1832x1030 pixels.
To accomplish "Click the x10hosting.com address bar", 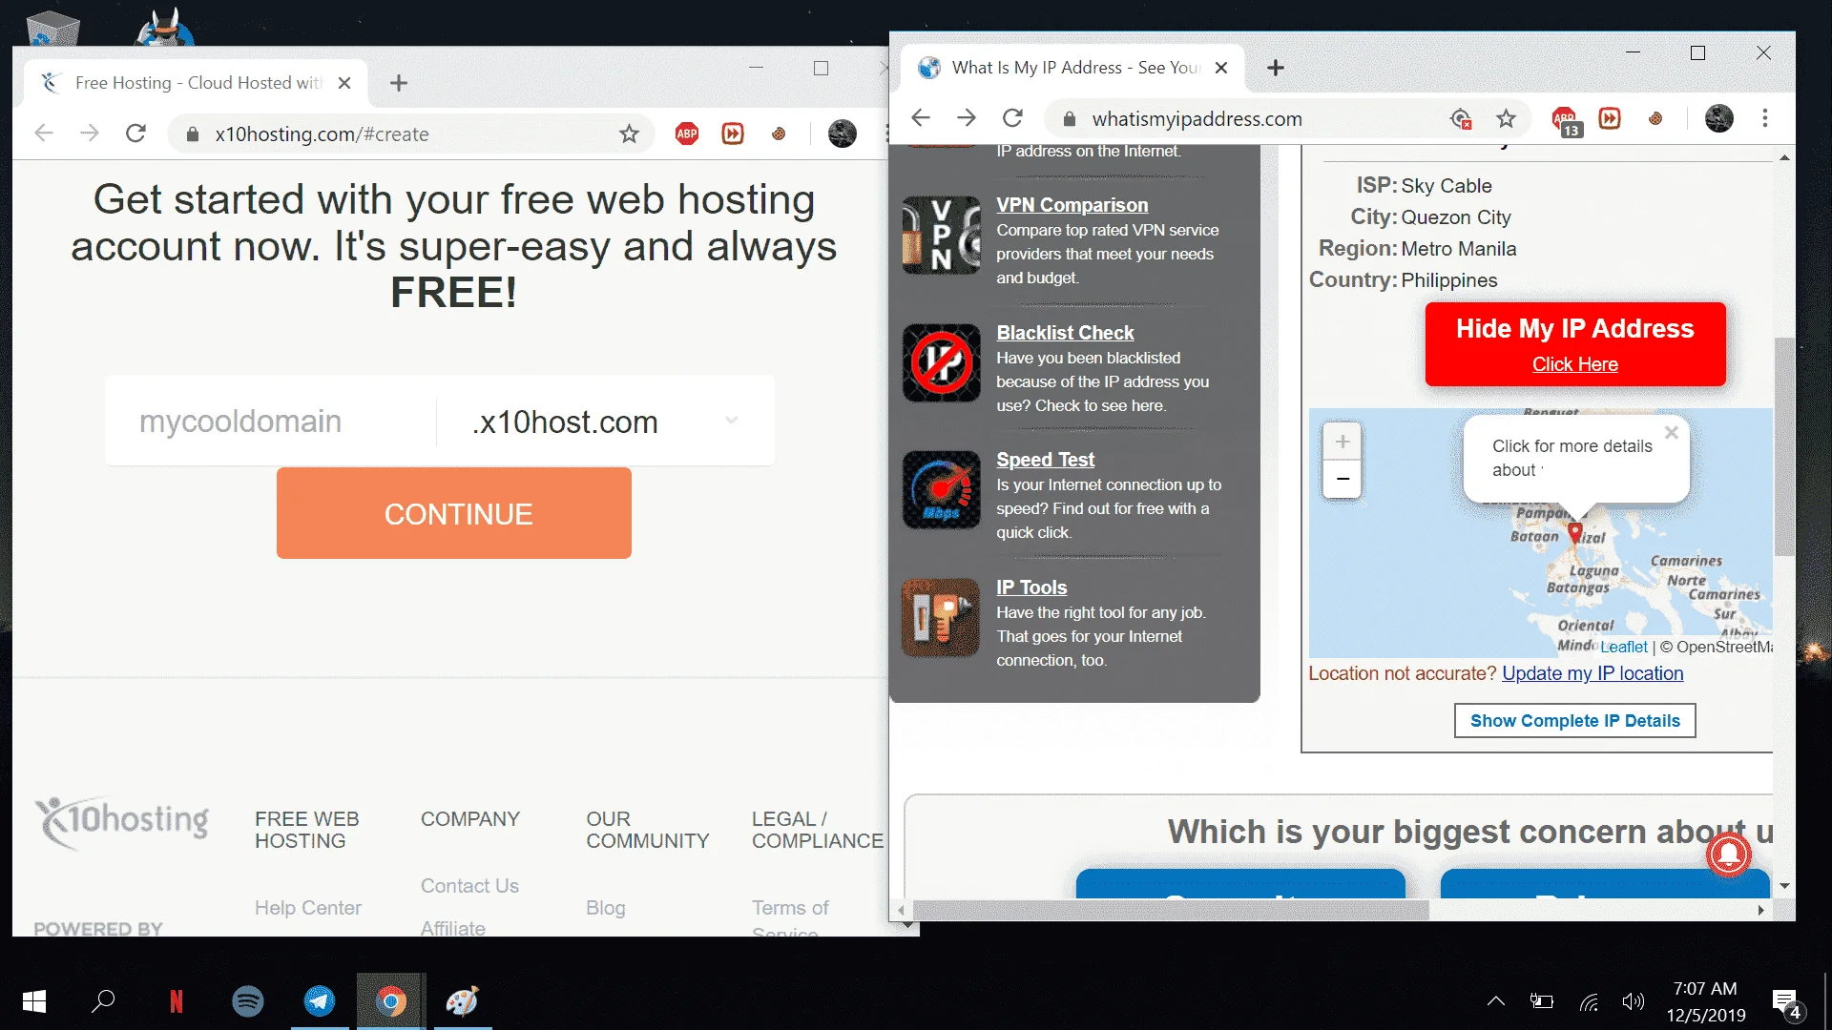I will tap(410, 134).
